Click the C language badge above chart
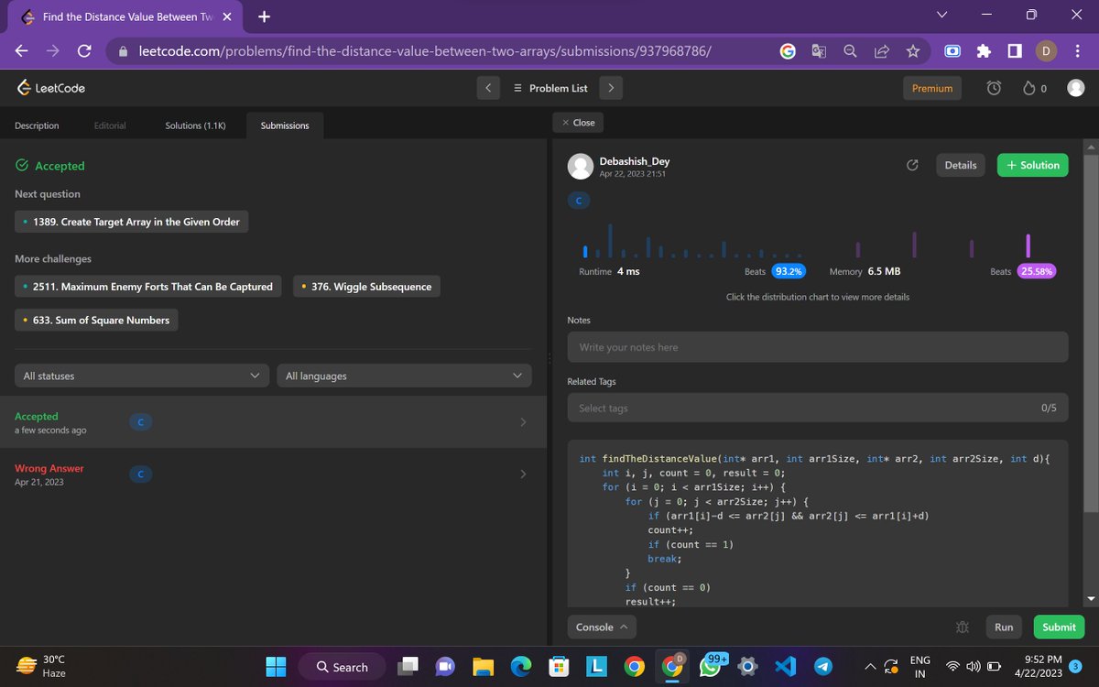Image resolution: width=1099 pixels, height=687 pixels. pos(579,200)
